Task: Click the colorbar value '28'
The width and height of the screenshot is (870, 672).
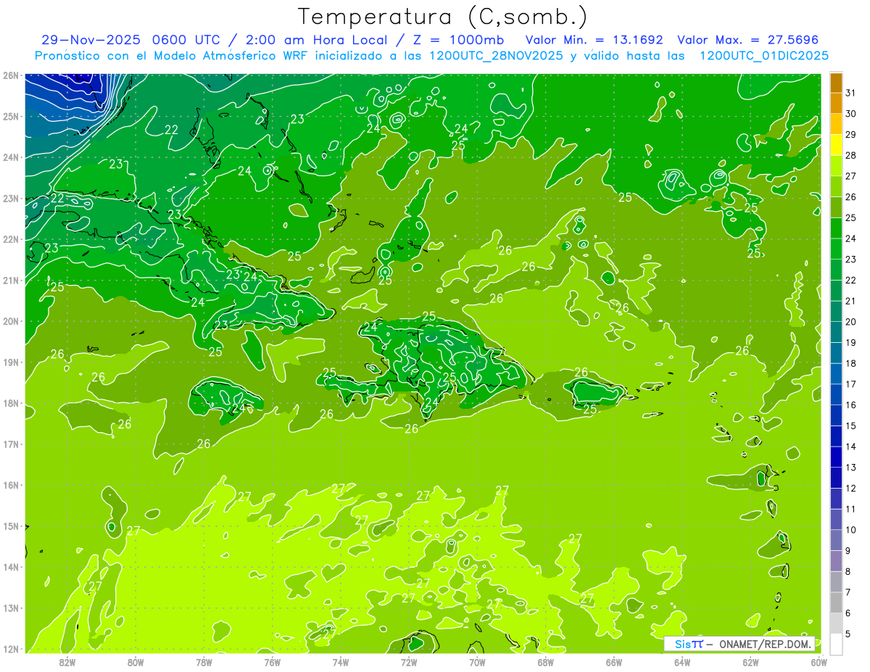Action: (x=851, y=155)
